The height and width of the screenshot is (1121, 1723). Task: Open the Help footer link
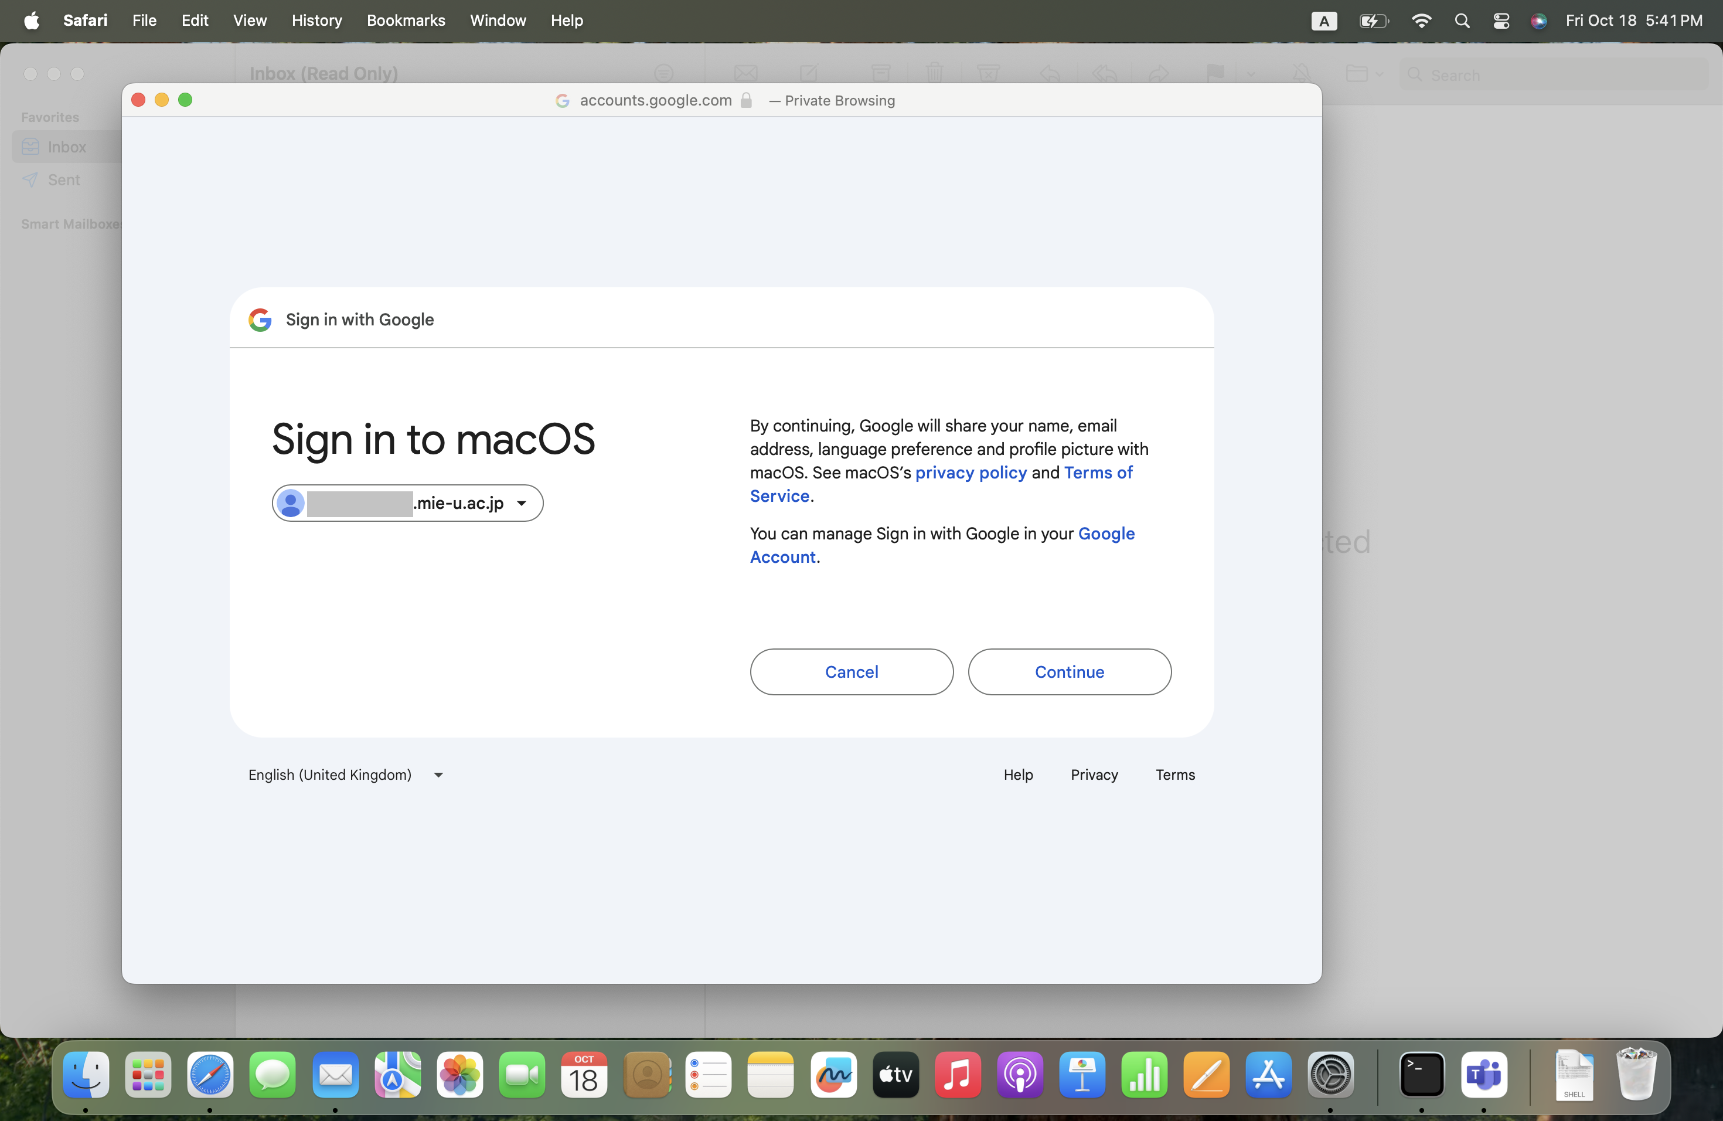click(1018, 775)
